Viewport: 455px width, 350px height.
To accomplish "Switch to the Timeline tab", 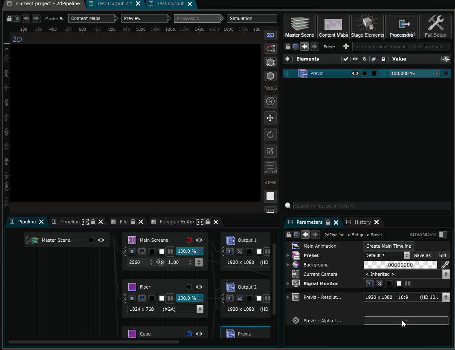I will (x=70, y=222).
